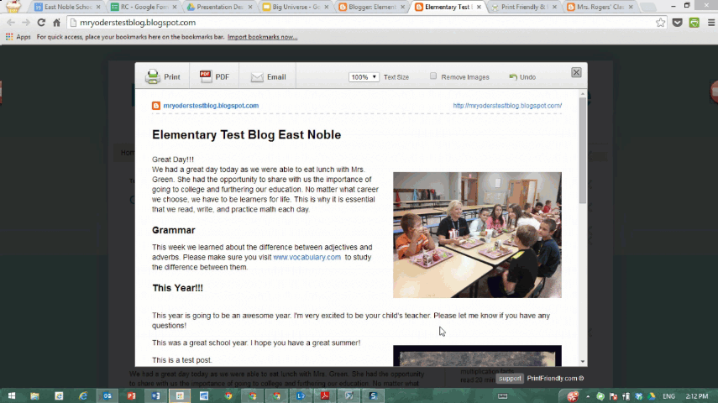This screenshot has height=403, width=718.
Task: Click the Pocket extension icon
Action: (677, 23)
